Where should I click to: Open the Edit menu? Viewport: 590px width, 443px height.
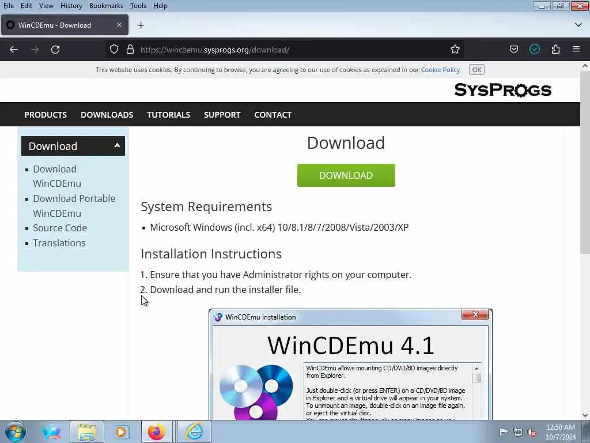26,6
